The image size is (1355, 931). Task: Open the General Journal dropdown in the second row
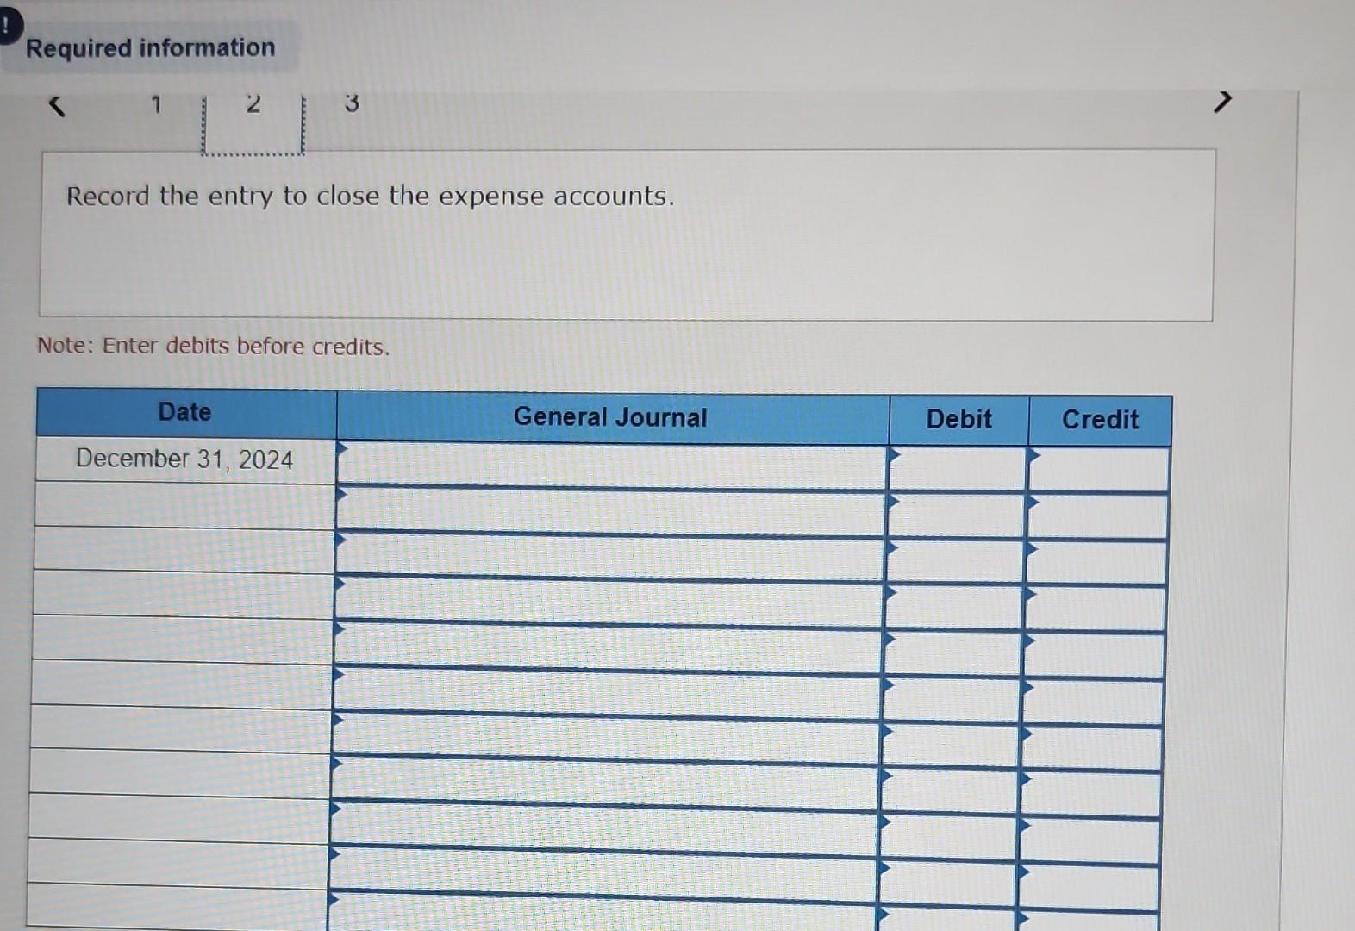click(x=610, y=510)
